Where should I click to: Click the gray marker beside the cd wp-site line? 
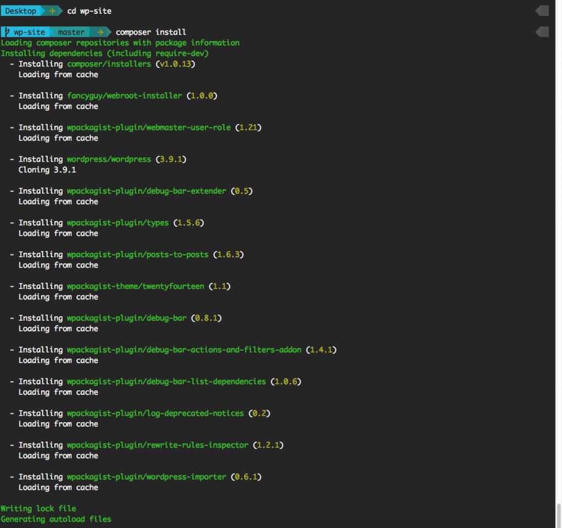542,11
